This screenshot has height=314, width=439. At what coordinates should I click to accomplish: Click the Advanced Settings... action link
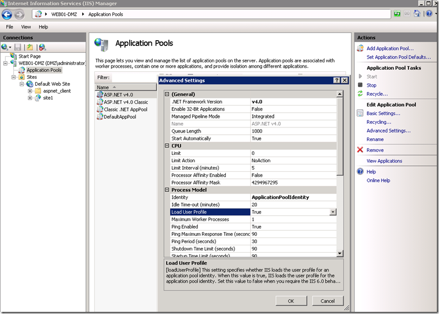pyautogui.click(x=388, y=131)
